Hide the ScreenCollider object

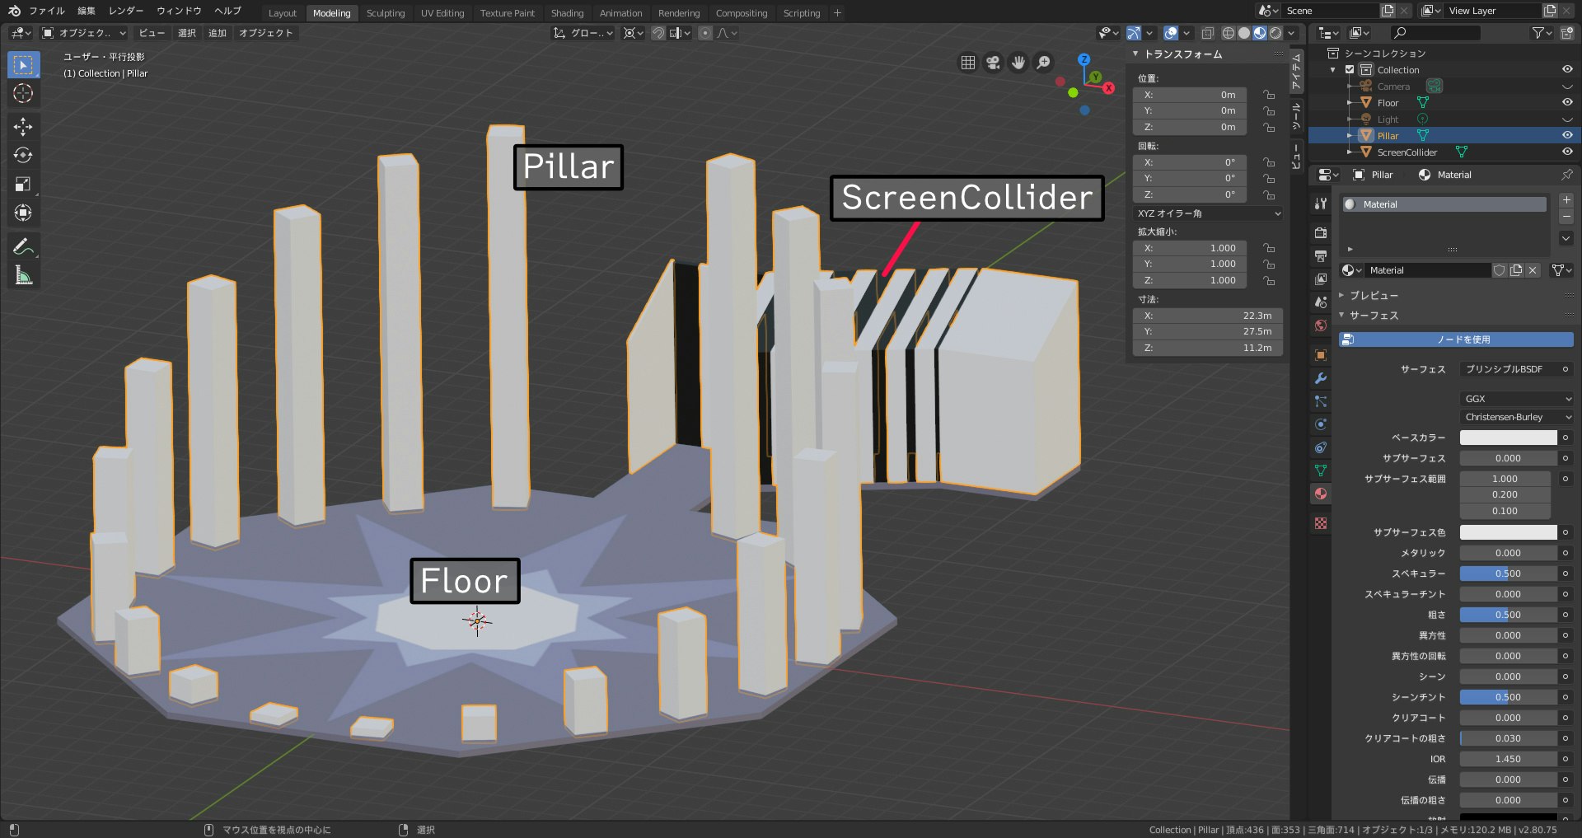(x=1568, y=152)
